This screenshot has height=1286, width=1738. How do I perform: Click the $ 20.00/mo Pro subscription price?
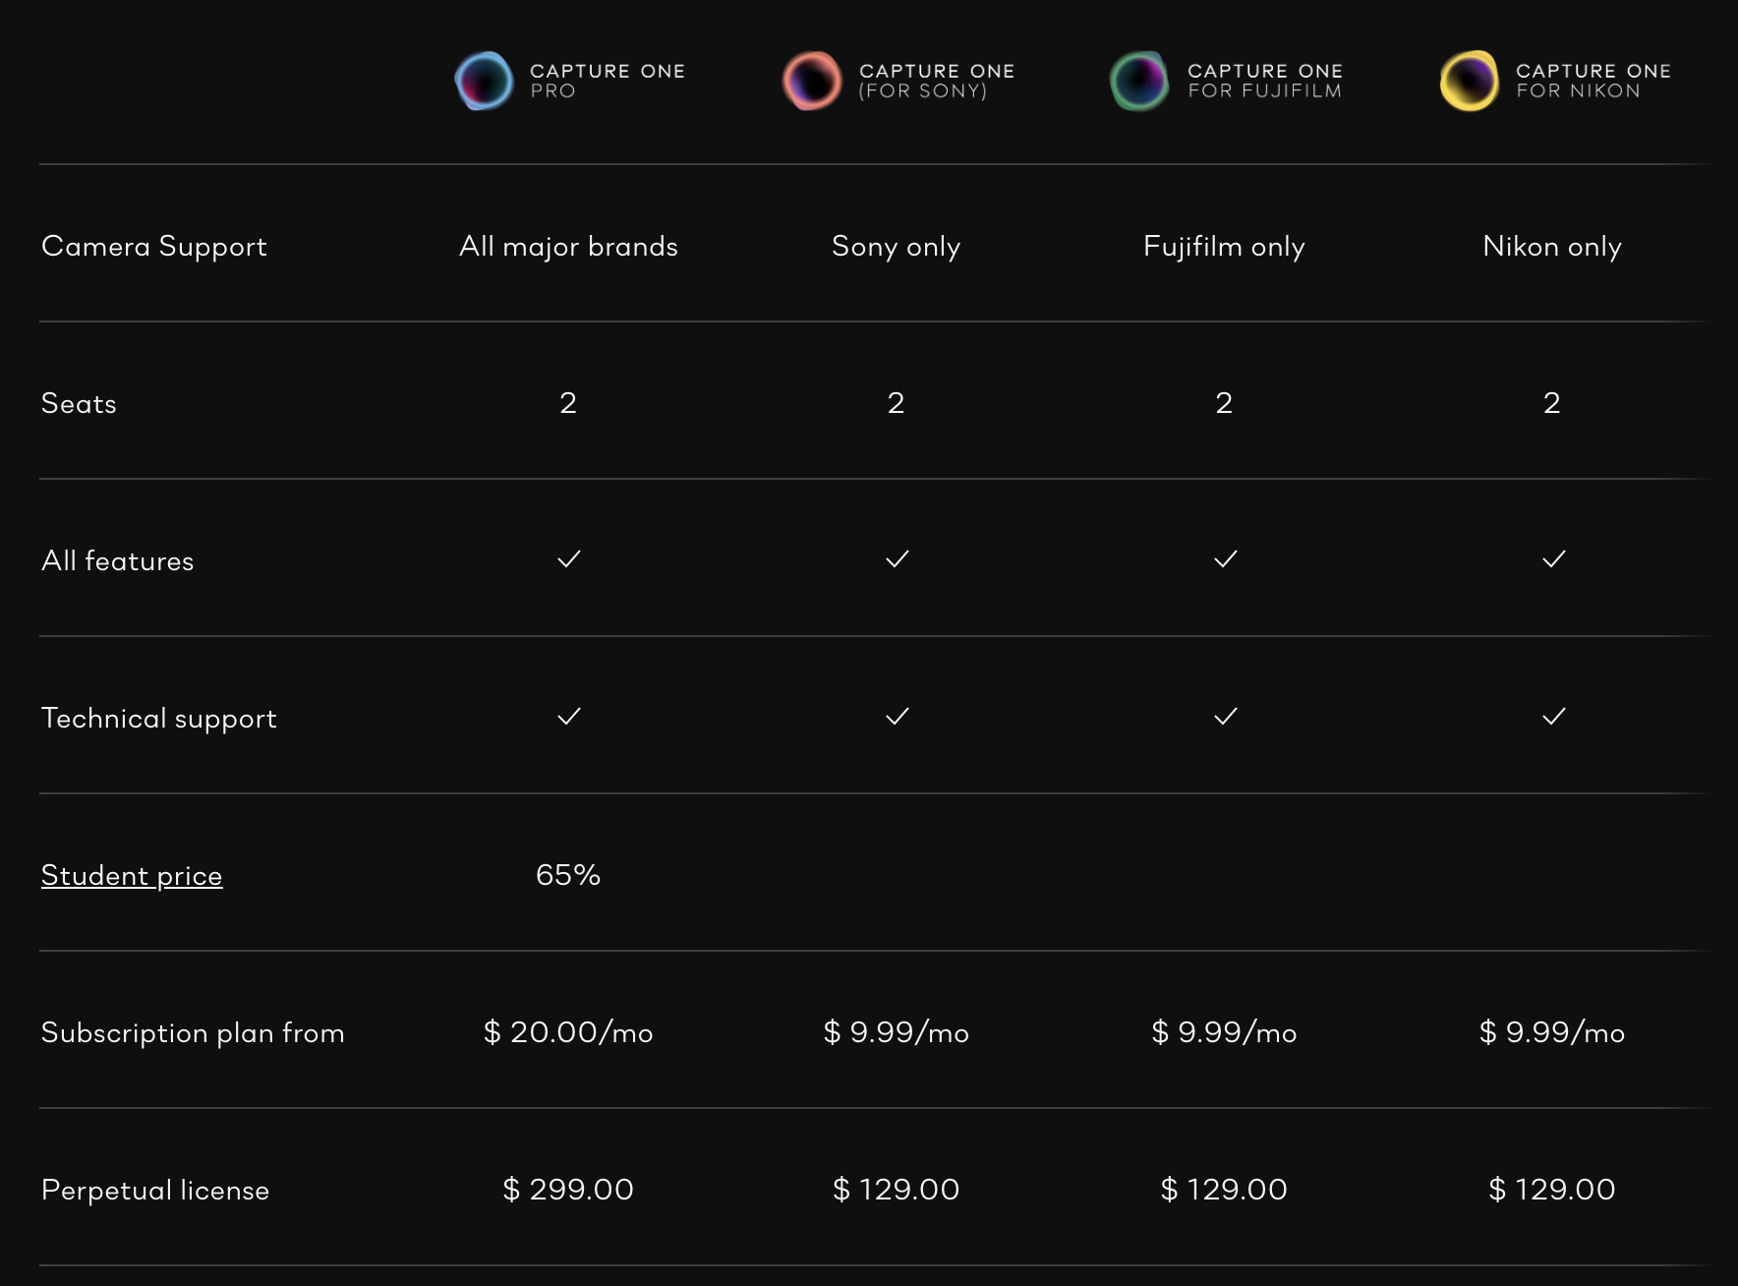pyautogui.click(x=568, y=1032)
